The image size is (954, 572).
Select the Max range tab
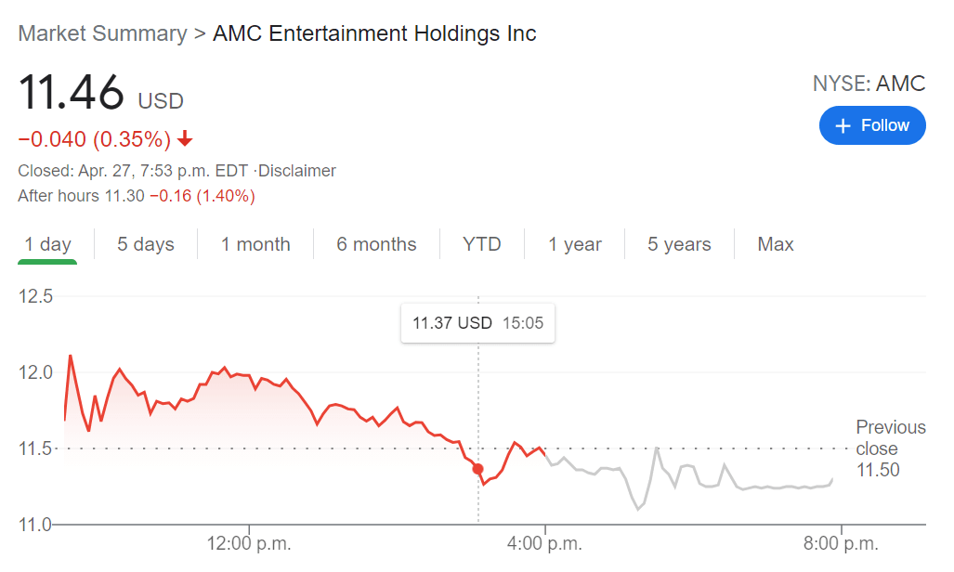pos(776,244)
